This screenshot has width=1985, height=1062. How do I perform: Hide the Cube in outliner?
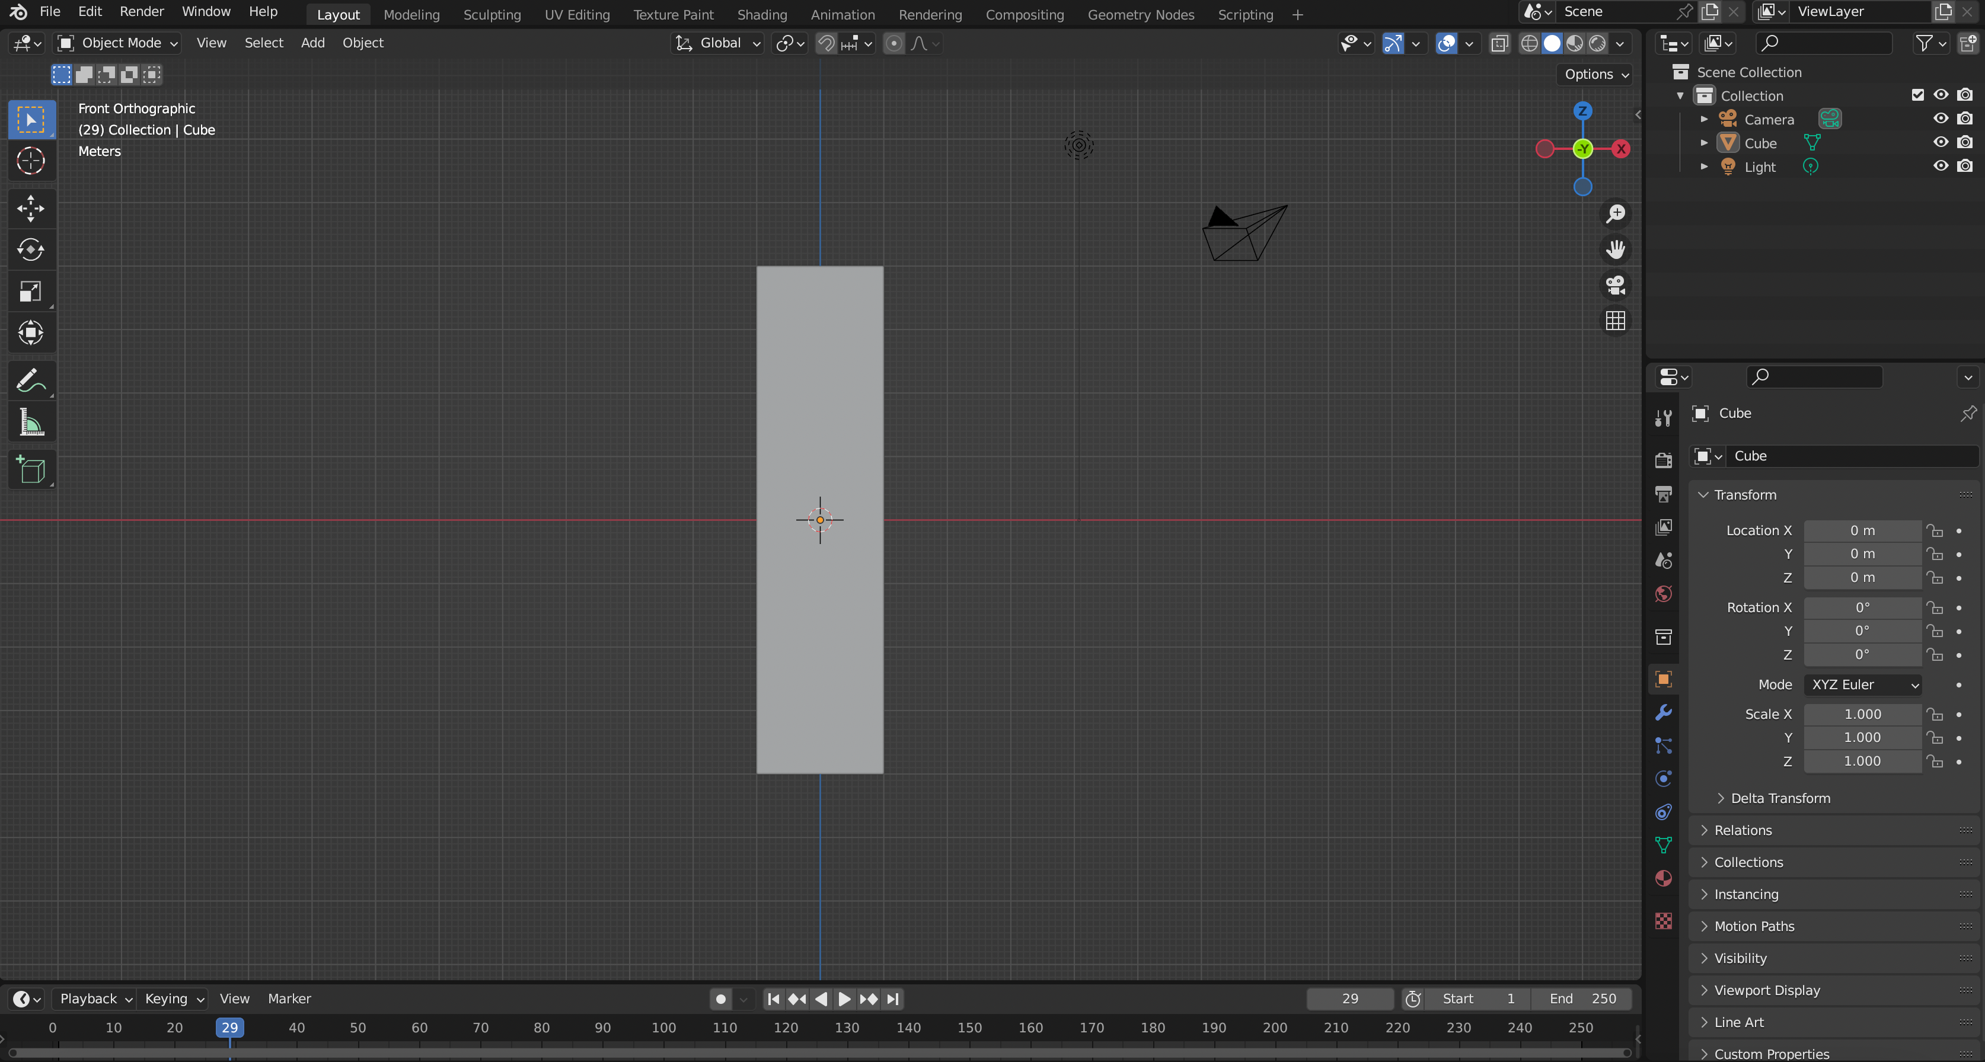[1941, 142]
